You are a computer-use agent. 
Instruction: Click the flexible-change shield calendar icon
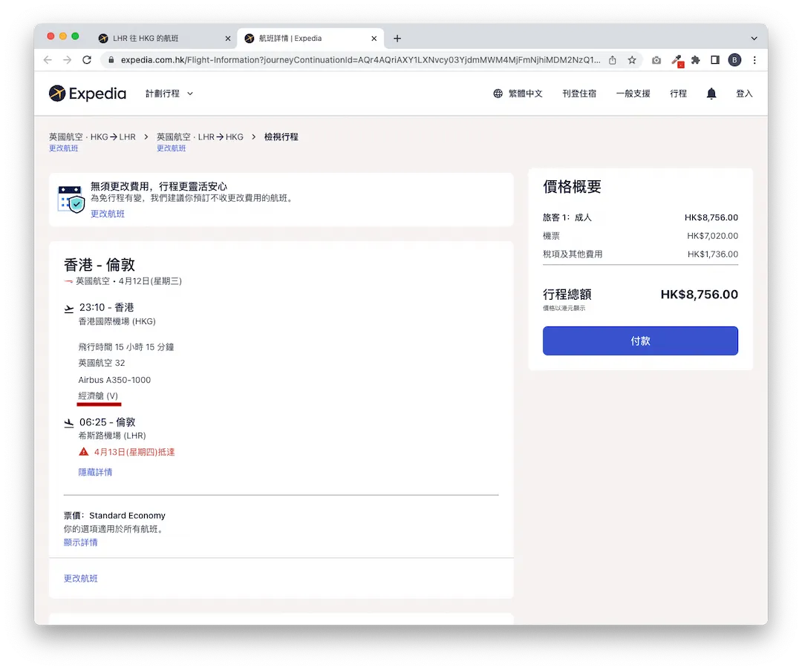(71, 199)
